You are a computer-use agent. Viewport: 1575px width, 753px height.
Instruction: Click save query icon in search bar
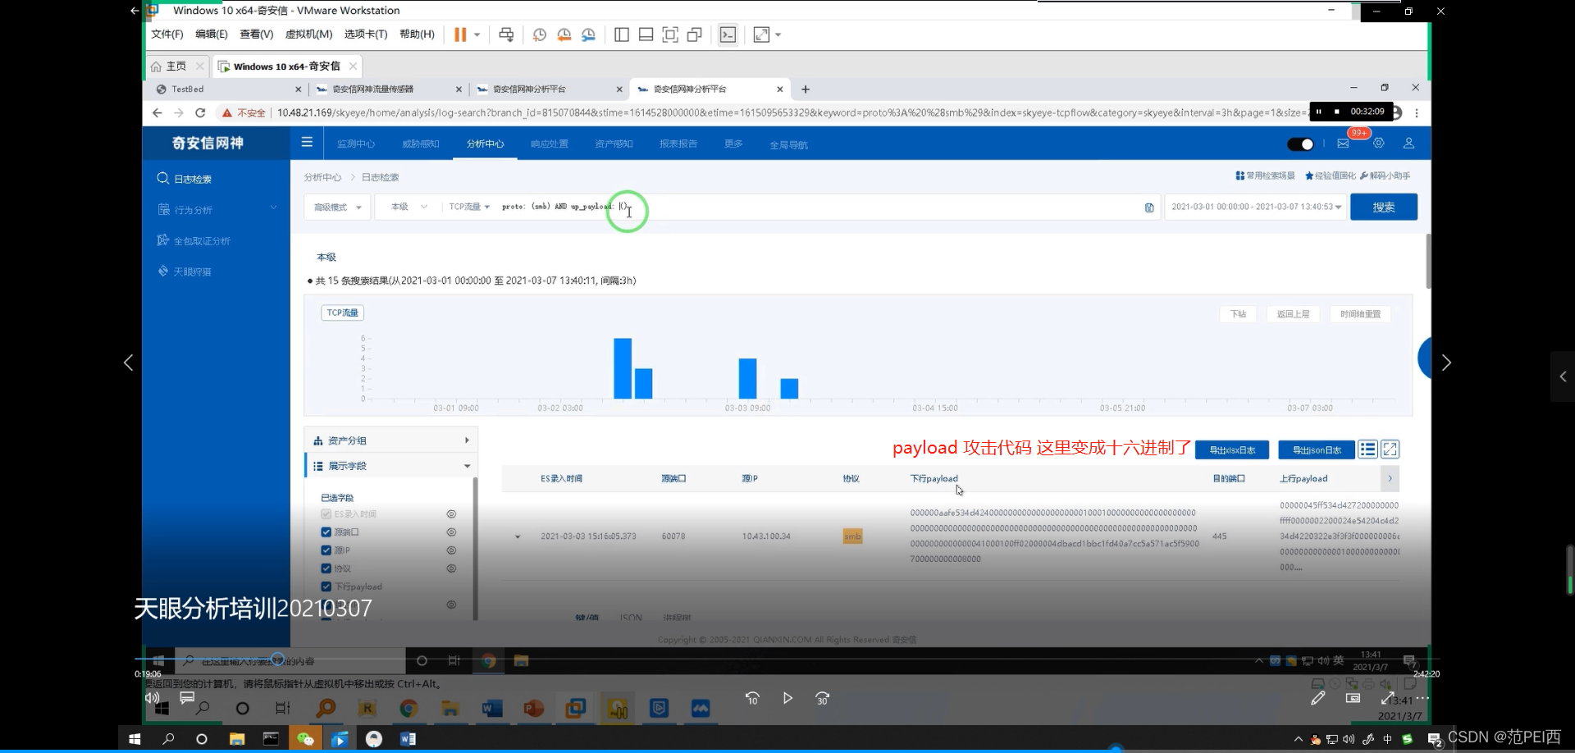pyautogui.click(x=1149, y=208)
